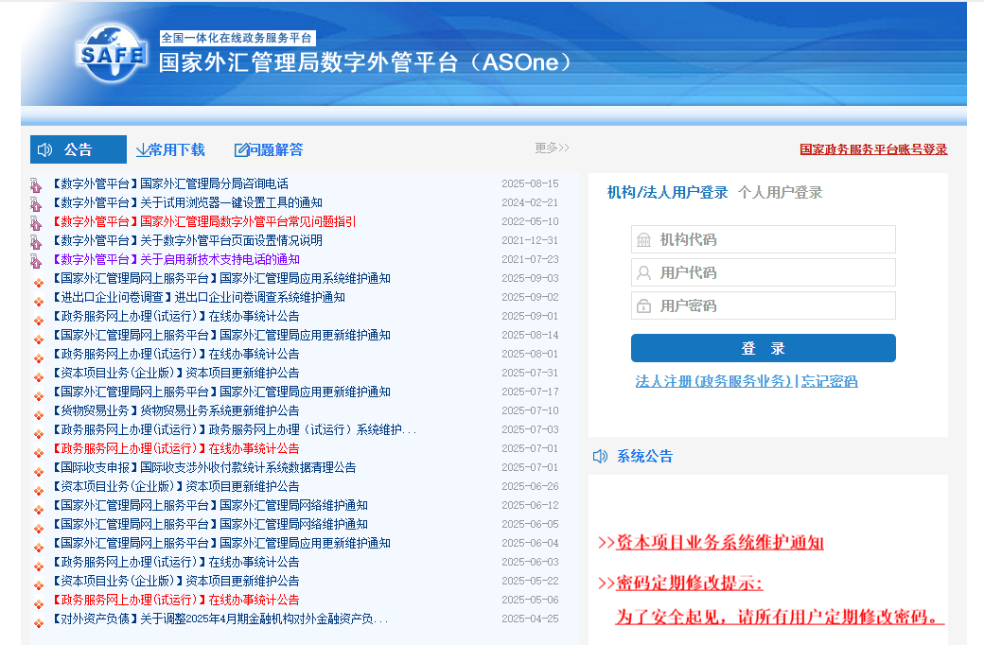The height and width of the screenshot is (645, 984).
Task: Click the SAFE globe logo
Action: click(x=112, y=56)
